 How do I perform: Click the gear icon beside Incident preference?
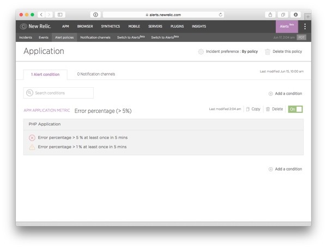(x=201, y=52)
